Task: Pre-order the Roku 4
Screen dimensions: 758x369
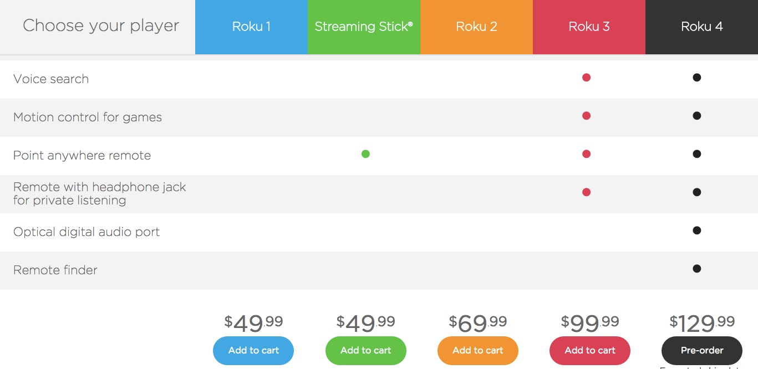Action: click(702, 350)
